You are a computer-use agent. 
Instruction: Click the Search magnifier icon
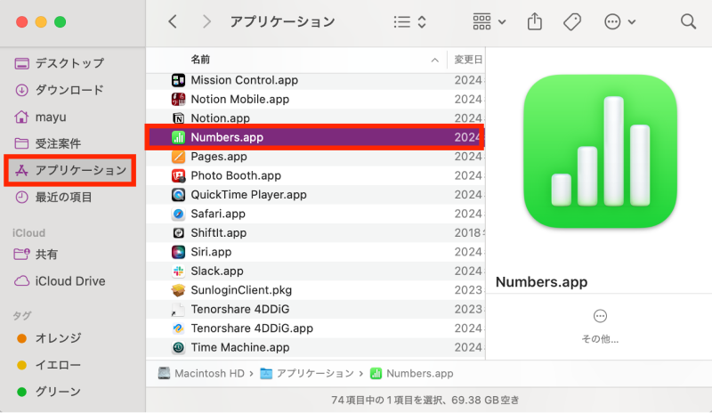[688, 21]
